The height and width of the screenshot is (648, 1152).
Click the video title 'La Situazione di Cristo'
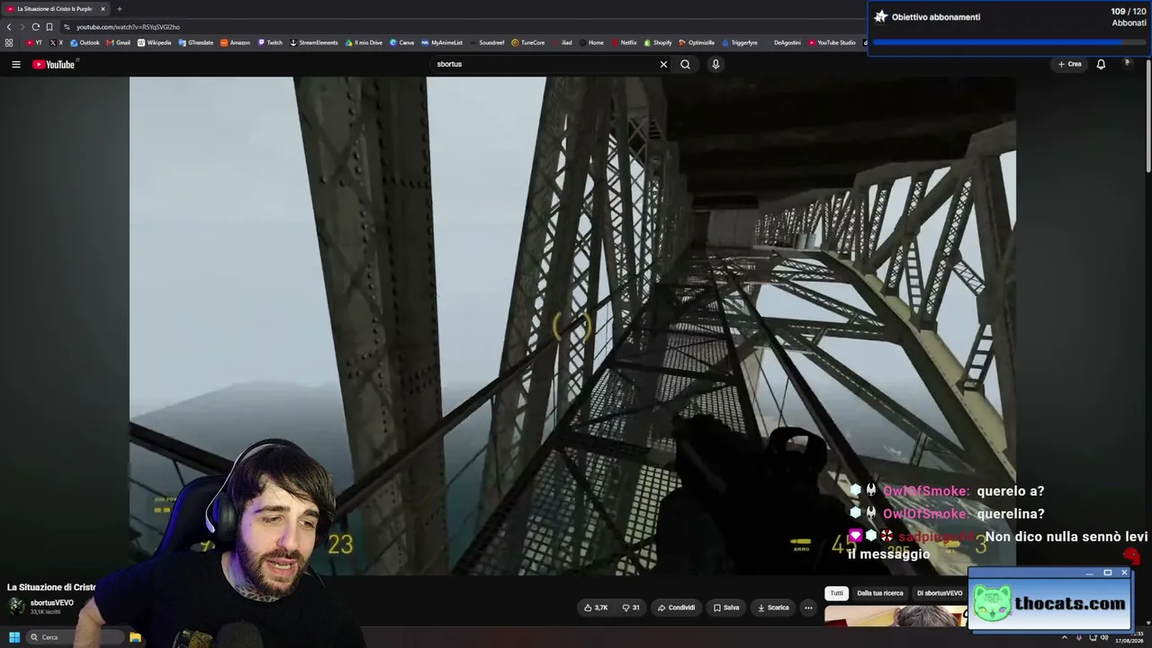(x=51, y=587)
